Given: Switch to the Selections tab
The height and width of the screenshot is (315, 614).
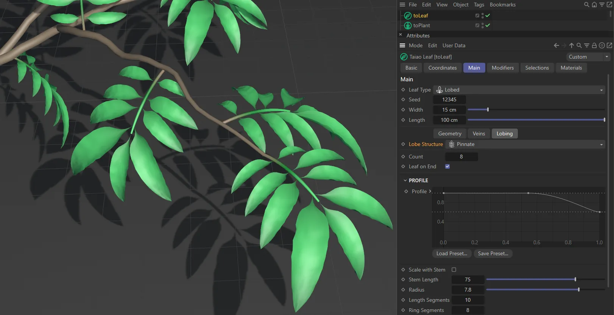Looking at the screenshot, I should tap(537, 68).
